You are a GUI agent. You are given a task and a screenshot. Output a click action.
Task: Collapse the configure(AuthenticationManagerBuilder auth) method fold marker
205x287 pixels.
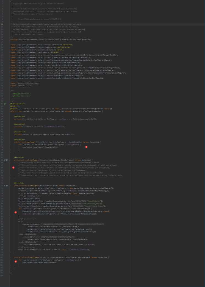coord(10,160)
